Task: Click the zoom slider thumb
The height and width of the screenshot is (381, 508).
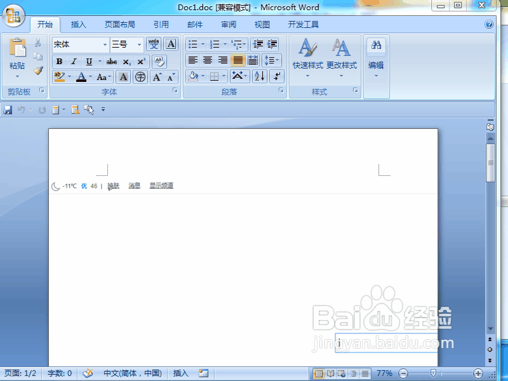Action: [433, 373]
